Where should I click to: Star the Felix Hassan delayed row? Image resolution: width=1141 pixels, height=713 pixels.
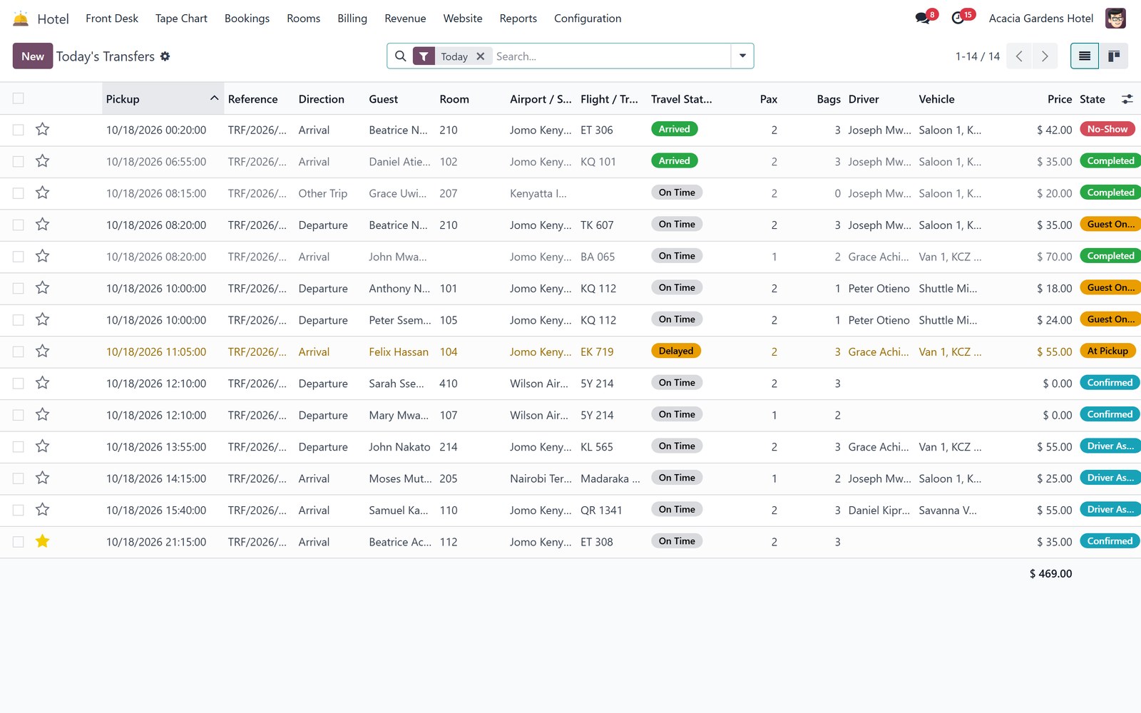(43, 352)
